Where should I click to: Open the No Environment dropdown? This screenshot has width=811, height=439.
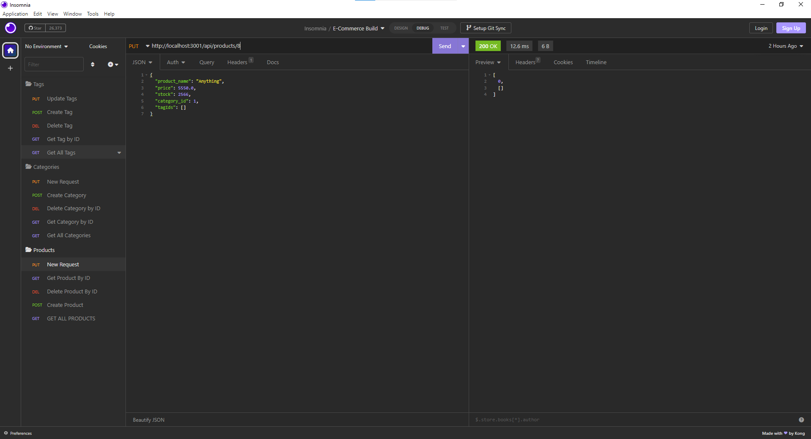pyautogui.click(x=46, y=46)
